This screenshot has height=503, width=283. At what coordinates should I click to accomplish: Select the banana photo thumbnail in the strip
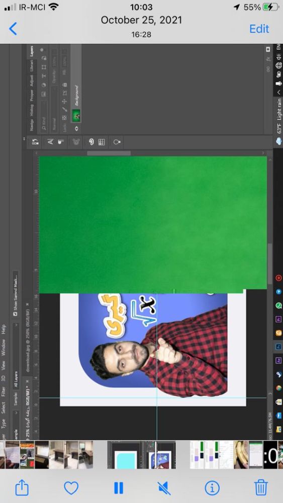(x=241, y=455)
